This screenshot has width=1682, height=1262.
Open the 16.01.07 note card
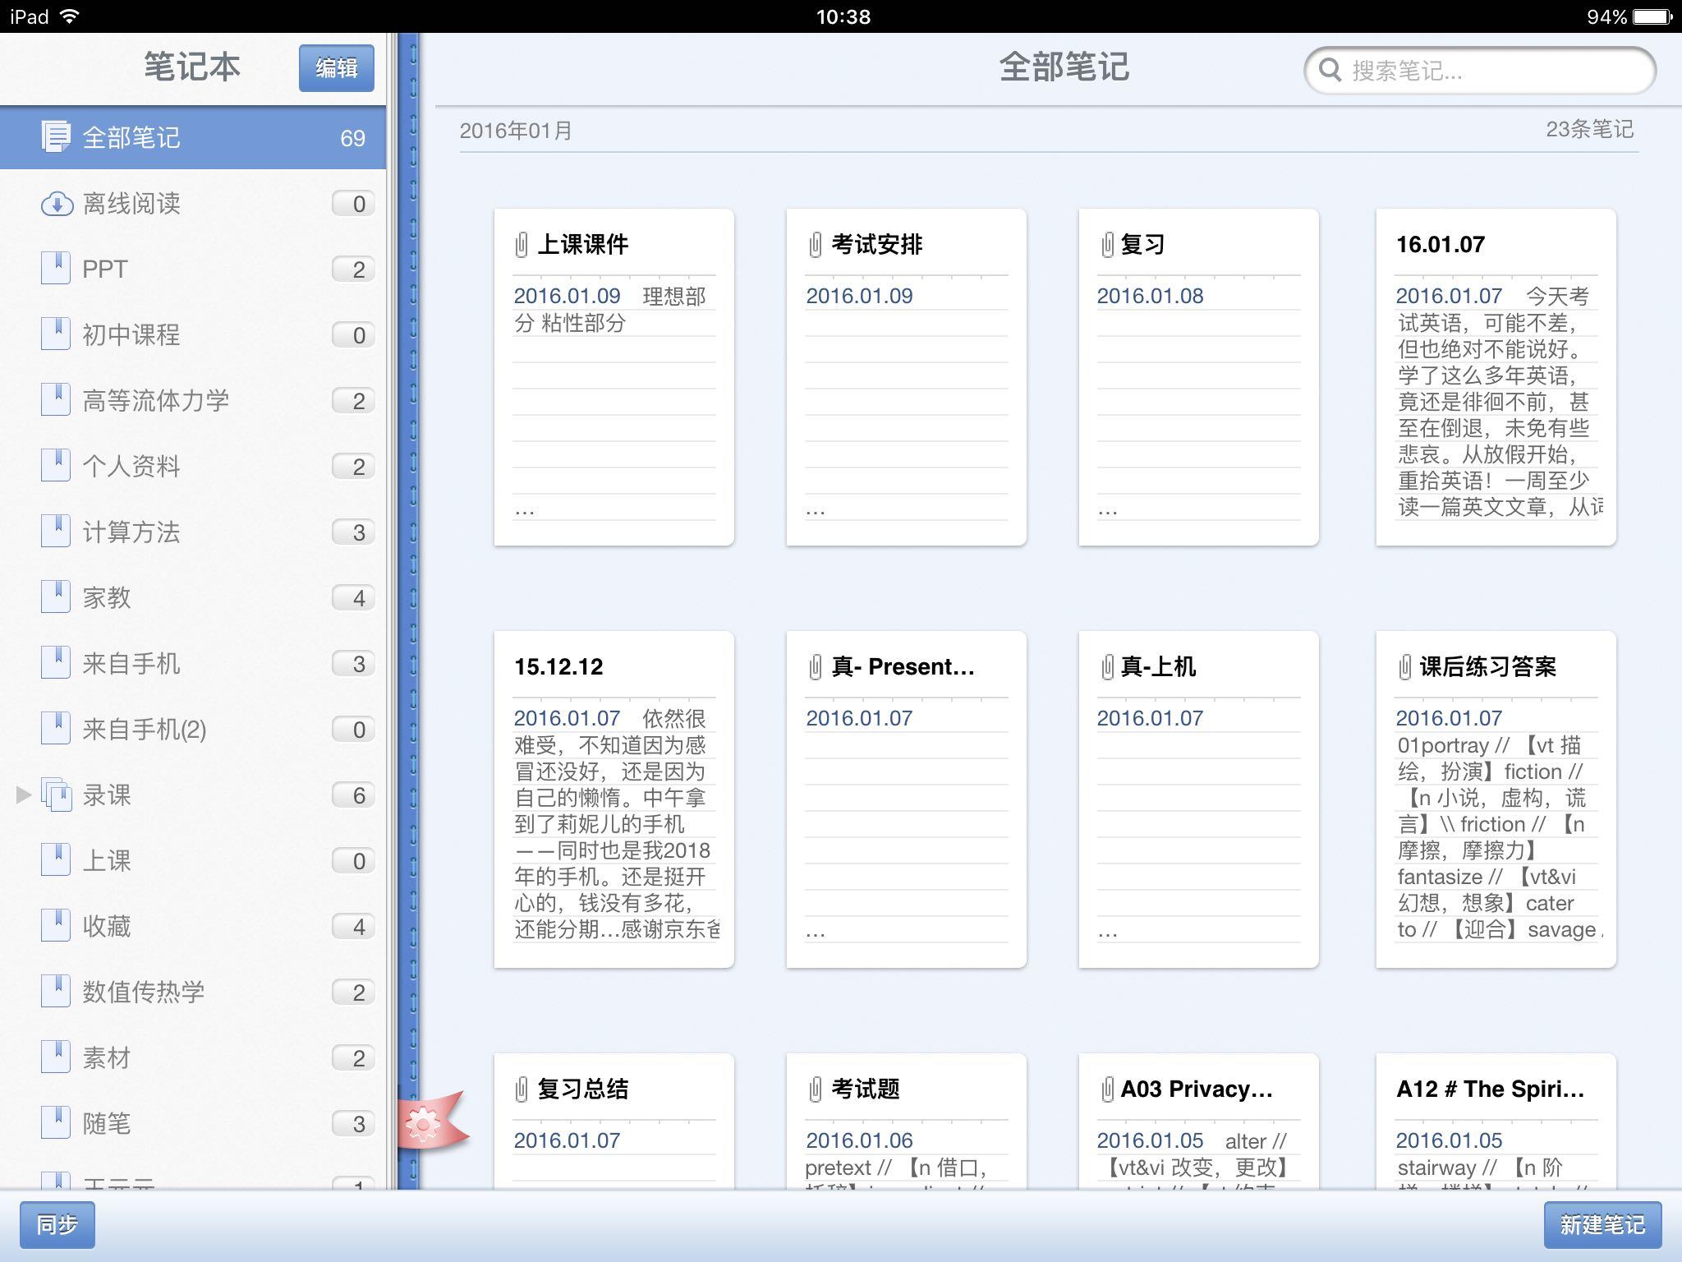(x=1496, y=377)
